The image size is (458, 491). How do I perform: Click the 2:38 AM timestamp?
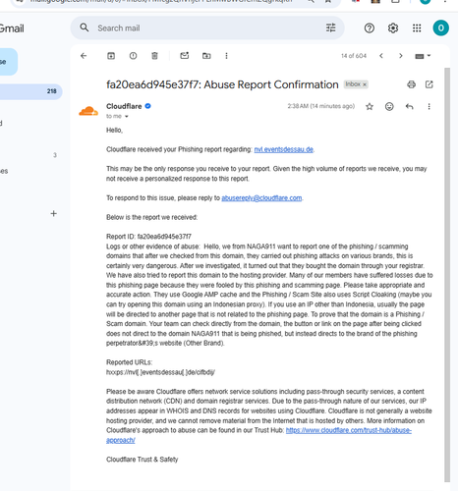(321, 106)
